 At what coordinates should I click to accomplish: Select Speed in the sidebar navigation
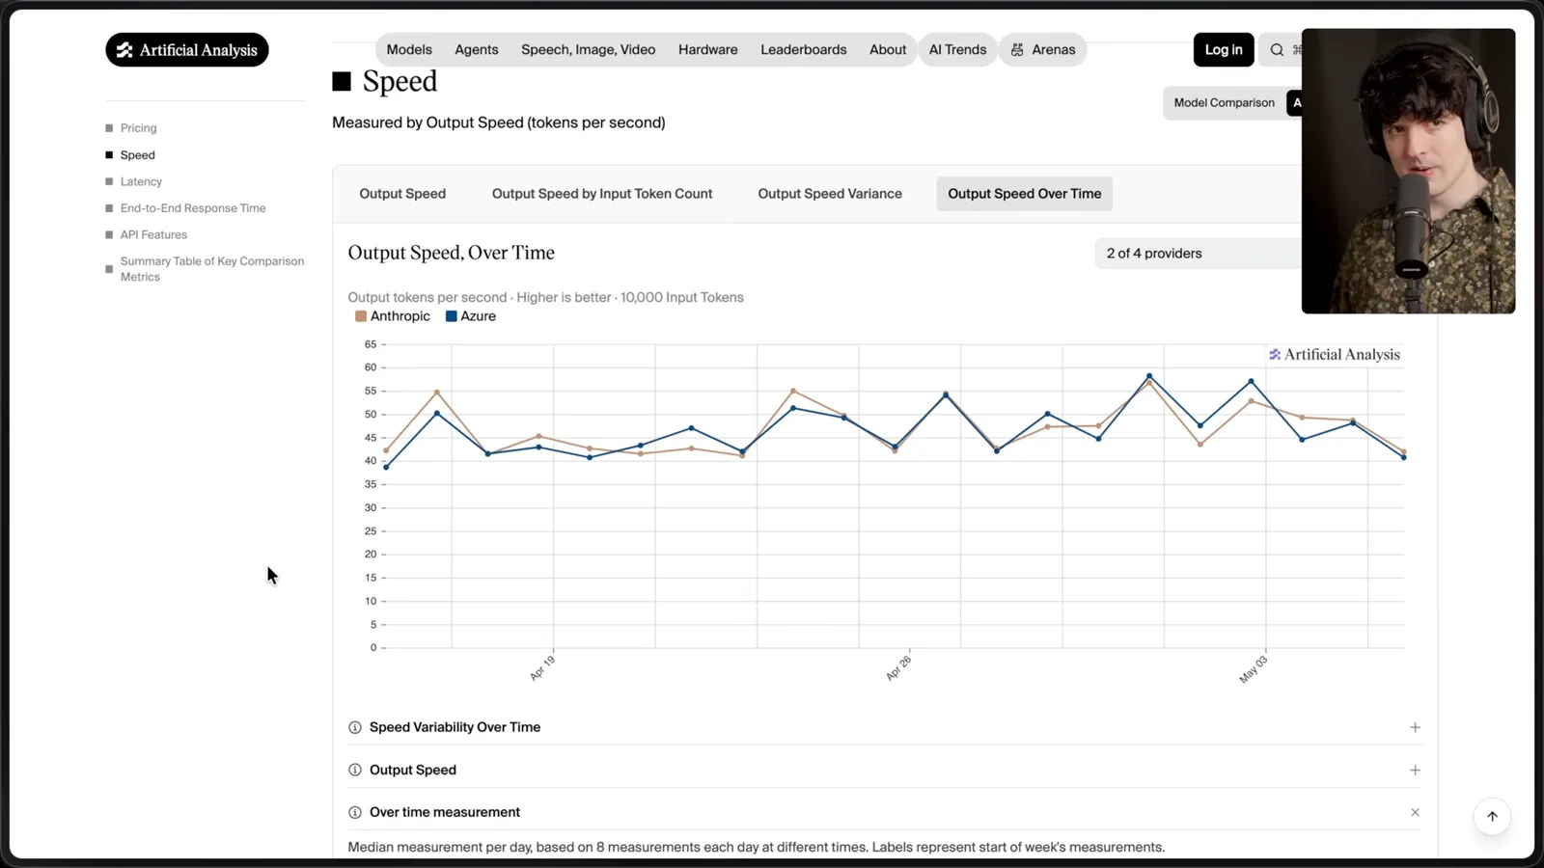click(x=138, y=155)
